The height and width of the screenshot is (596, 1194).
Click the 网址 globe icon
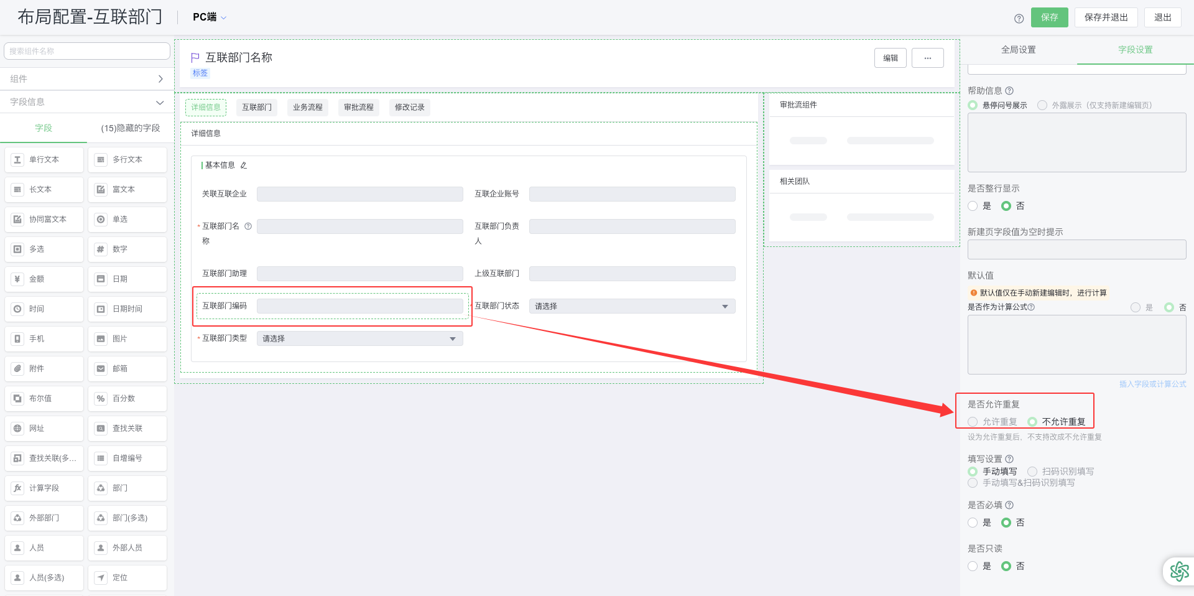(x=17, y=429)
